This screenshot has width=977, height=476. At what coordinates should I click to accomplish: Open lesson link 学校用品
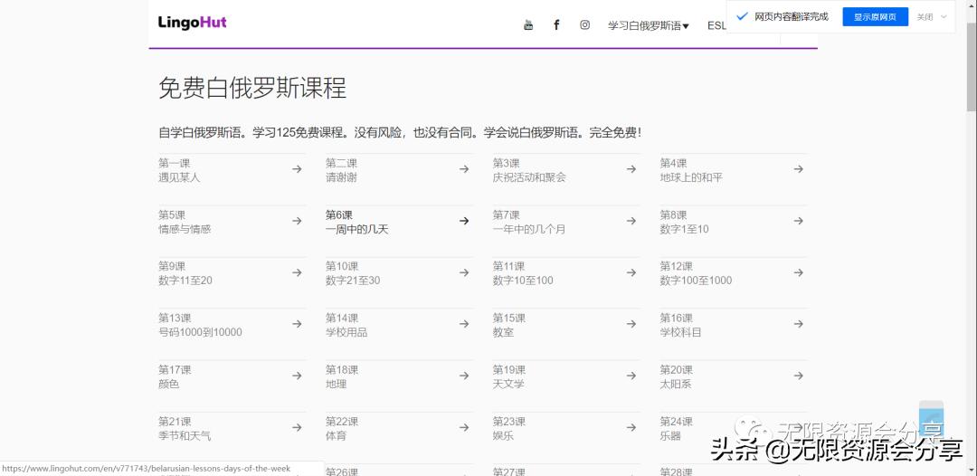coord(346,333)
